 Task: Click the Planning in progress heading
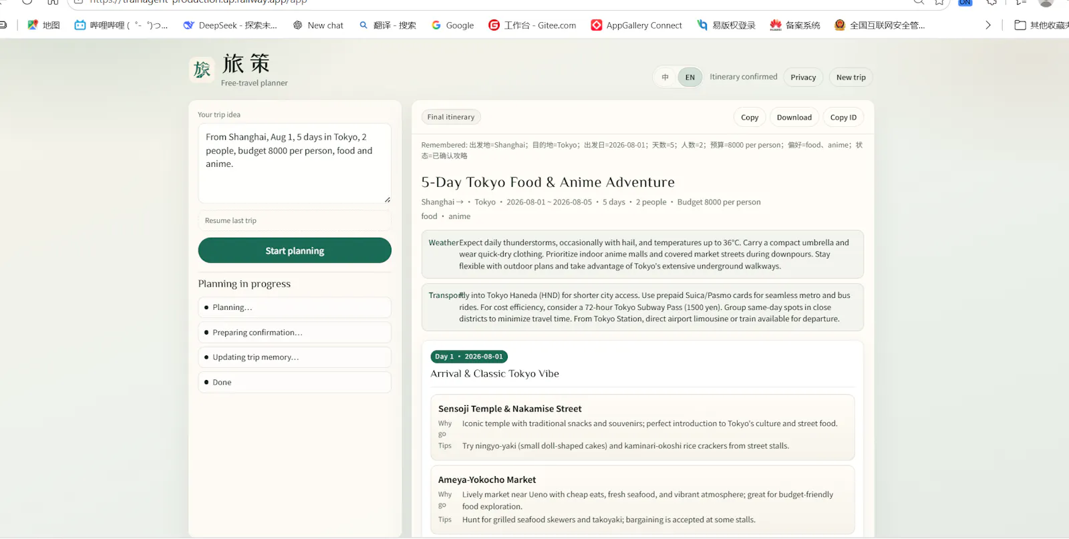pyautogui.click(x=245, y=284)
